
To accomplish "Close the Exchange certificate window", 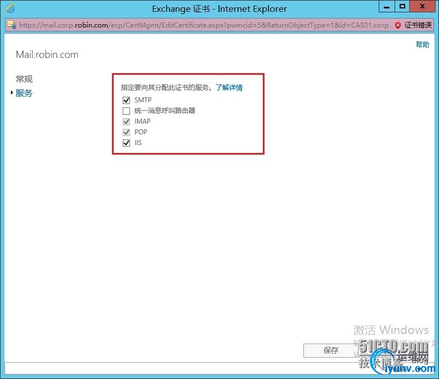I will (423, 6).
